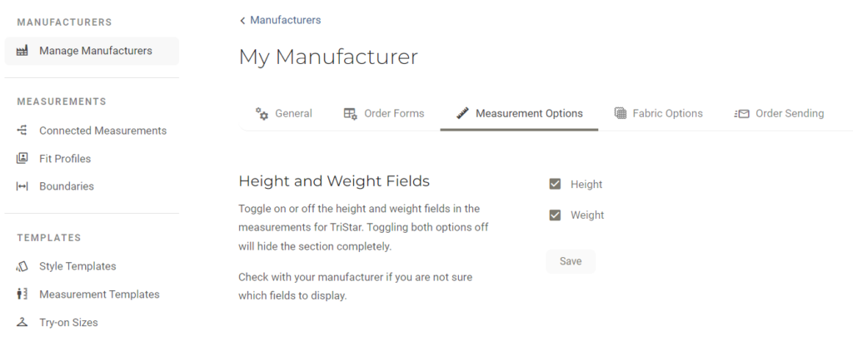Click the Order Sending envelope icon
The width and height of the screenshot is (853, 346).
click(x=741, y=113)
